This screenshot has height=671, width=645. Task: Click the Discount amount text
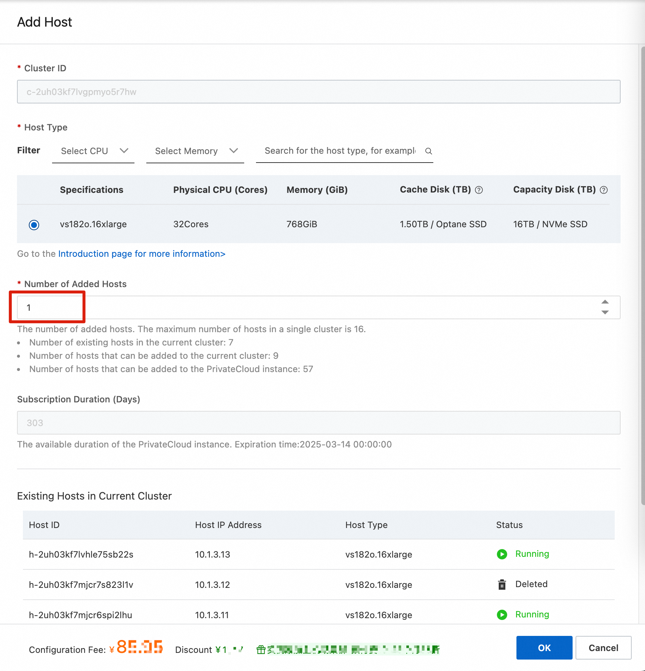[x=229, y=650]
